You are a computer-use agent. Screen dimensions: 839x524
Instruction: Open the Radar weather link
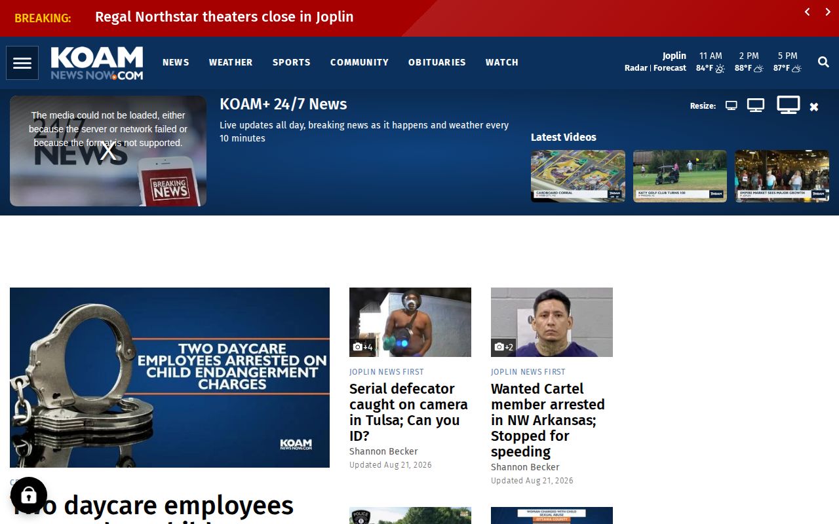(636, 68)
